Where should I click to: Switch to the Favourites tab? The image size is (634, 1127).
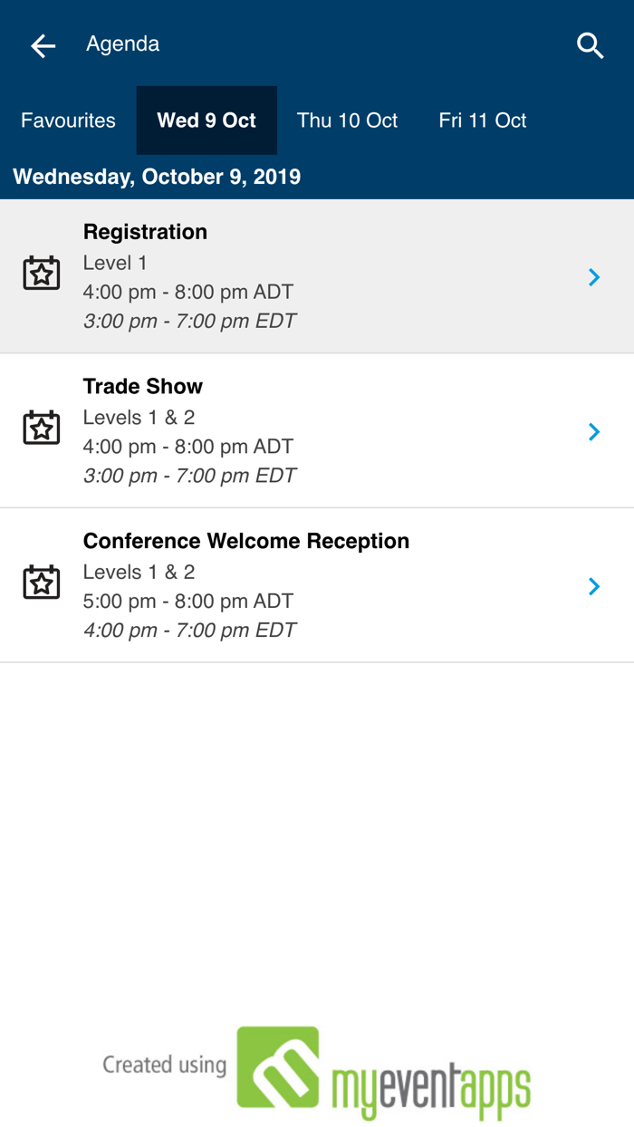(68, 120)
